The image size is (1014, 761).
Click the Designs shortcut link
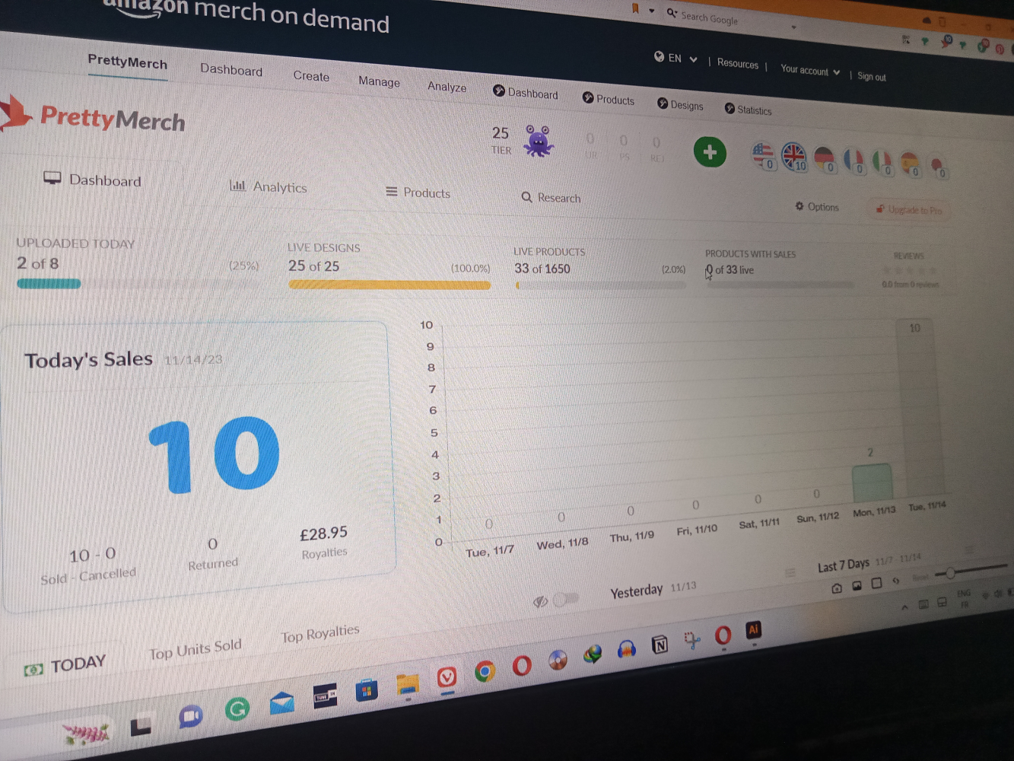tap(680, 105)
